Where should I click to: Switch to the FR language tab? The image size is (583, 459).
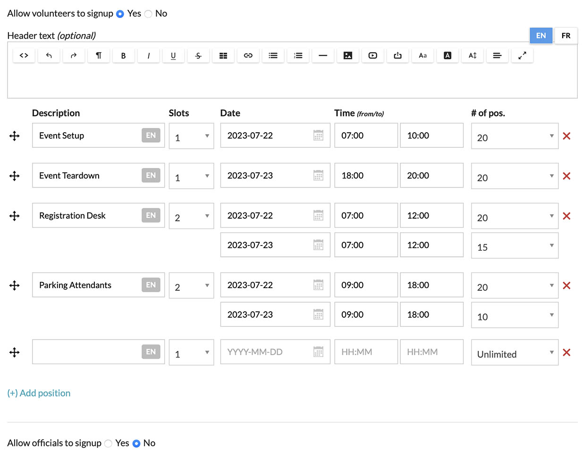click(x=566, y=36)
